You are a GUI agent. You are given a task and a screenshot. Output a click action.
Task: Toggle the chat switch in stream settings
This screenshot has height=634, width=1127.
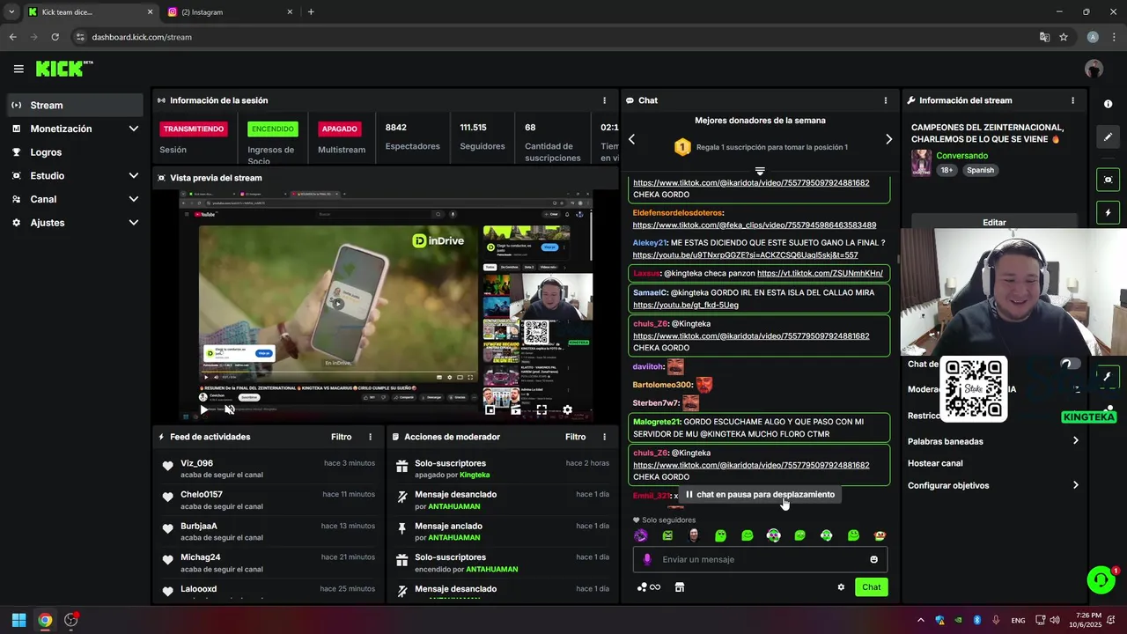1070,364
